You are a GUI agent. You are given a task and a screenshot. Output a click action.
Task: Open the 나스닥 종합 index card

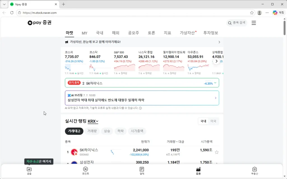(149, 62)
